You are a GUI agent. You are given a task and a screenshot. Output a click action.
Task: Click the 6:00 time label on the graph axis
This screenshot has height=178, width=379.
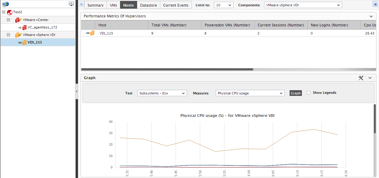[x=249, y=174]
